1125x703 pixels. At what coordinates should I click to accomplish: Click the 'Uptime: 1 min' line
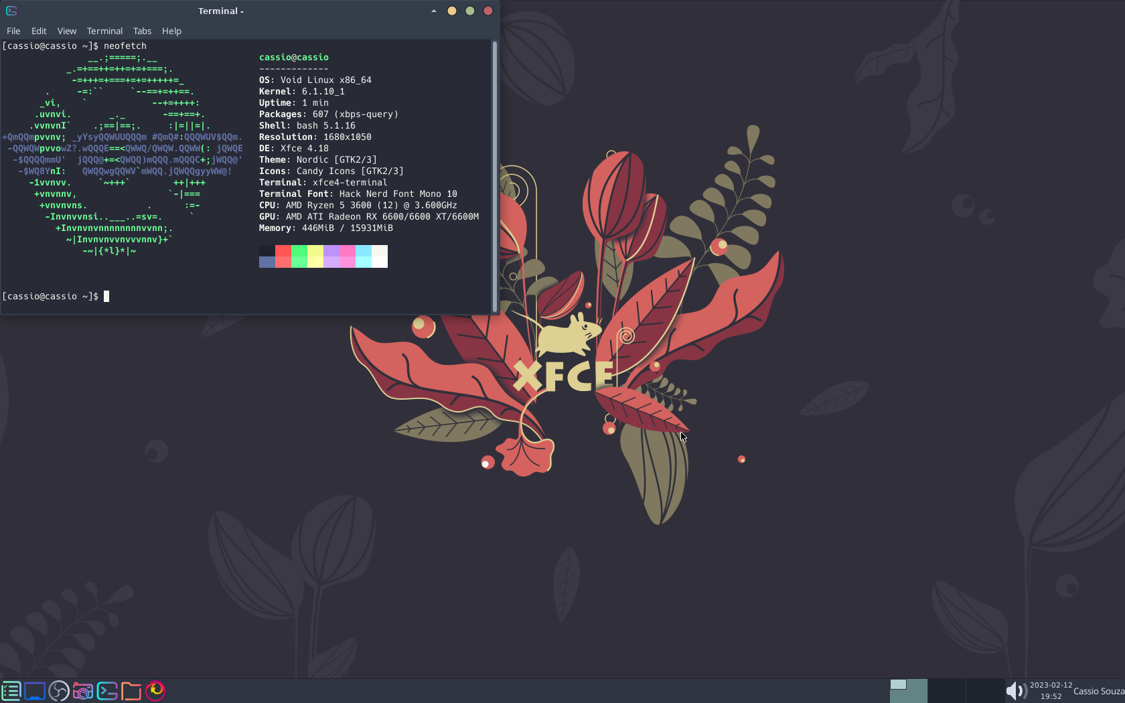coord(294,103)
